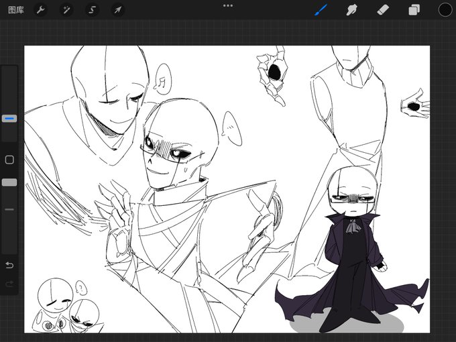Tap the square modify button in sidebar
Viewport: 456px width, 342px height.
coord(9,160)
